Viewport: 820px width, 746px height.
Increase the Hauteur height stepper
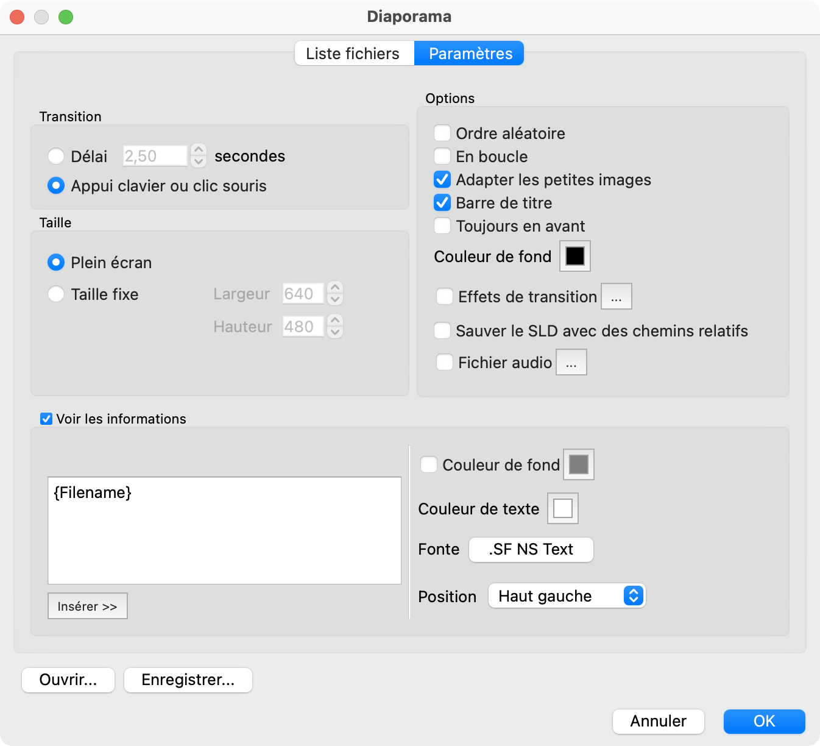pyautogui.click(x=335, y=321)
